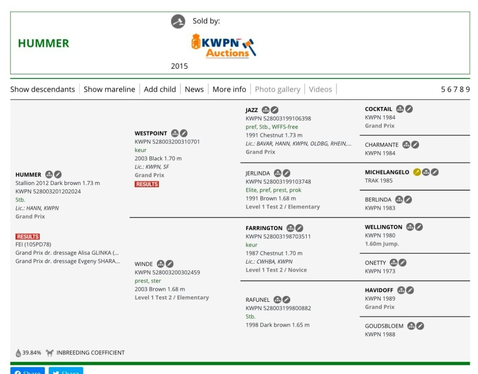This screenshot has height=374, width=478.
Task: Click the pedigree icon next to WINDE
Action: pyautogui.click(x=161, y=264)
